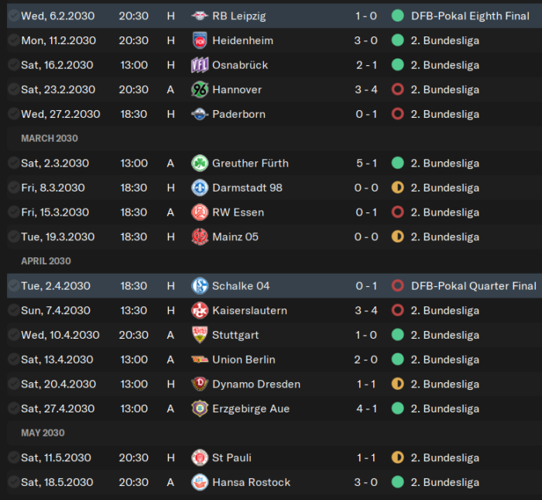Collapse the MARCH 2030 section header

[50, 139]
